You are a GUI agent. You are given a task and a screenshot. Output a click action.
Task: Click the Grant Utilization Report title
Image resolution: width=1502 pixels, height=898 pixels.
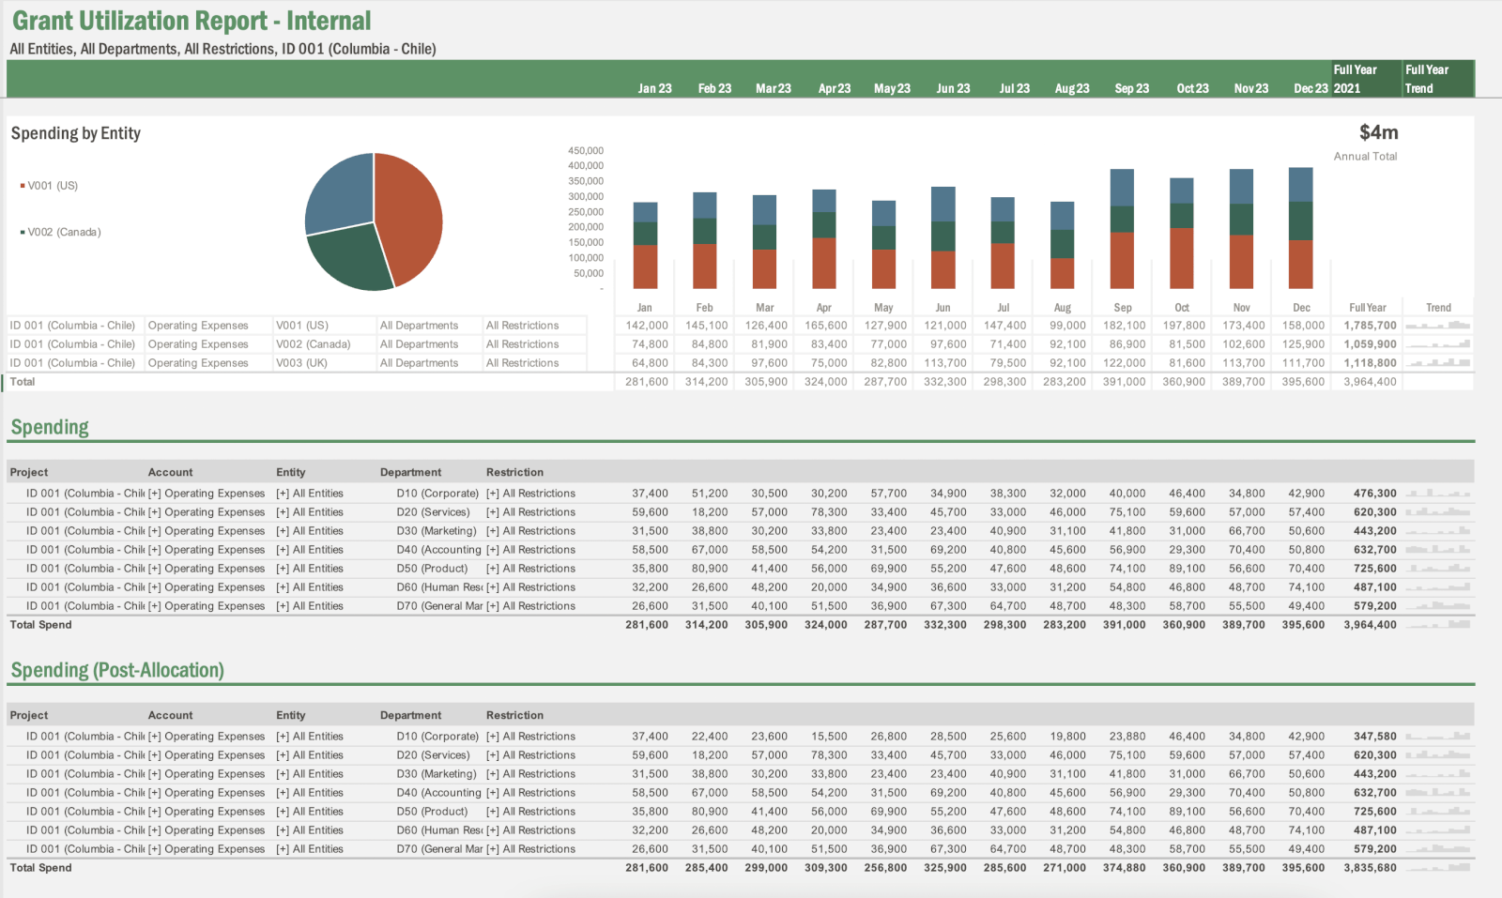pyautogui.click(x=192, y=21)
